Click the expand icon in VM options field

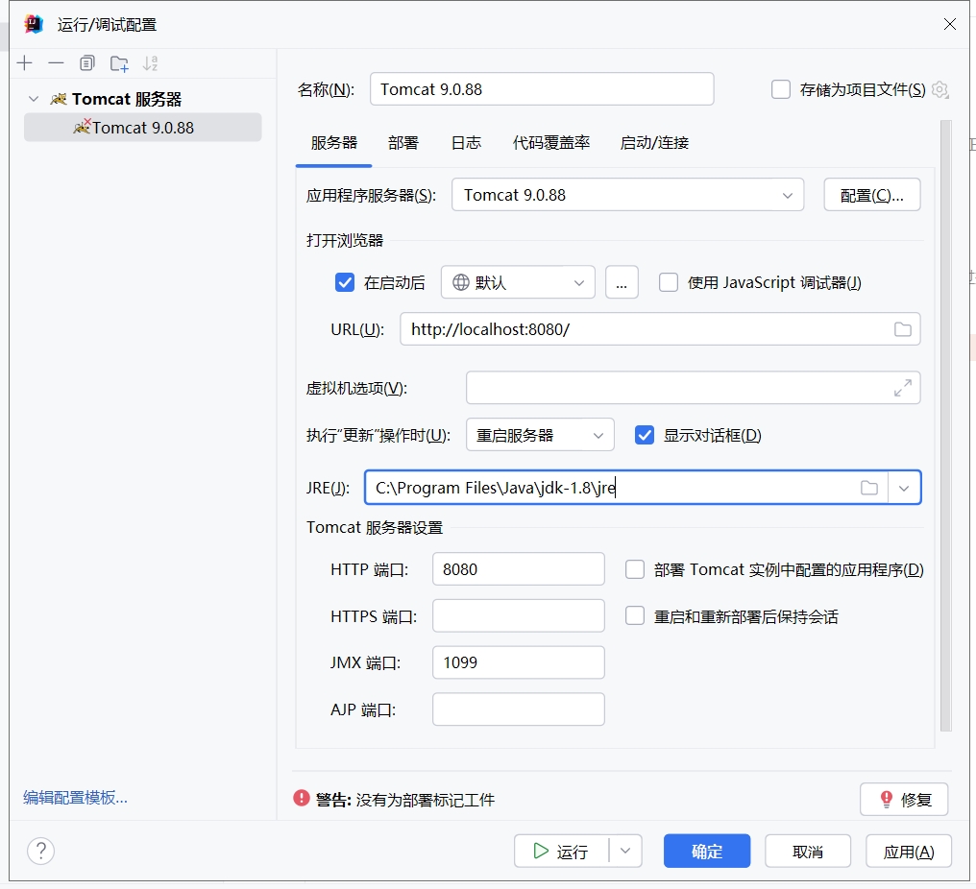pyautogui.click(x=902, y=388)
